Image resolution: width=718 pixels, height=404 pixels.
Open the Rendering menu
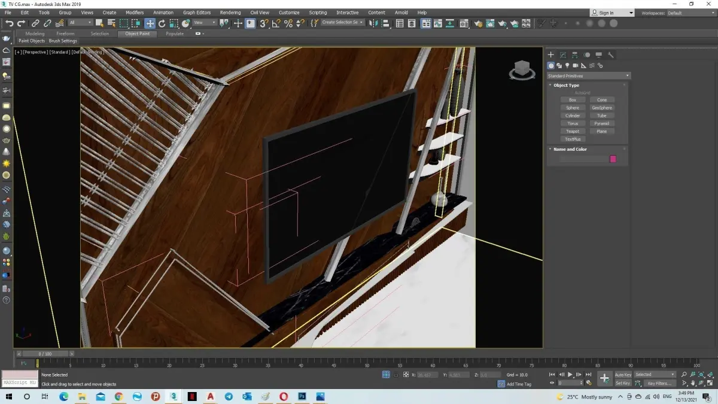coord(230,13)
